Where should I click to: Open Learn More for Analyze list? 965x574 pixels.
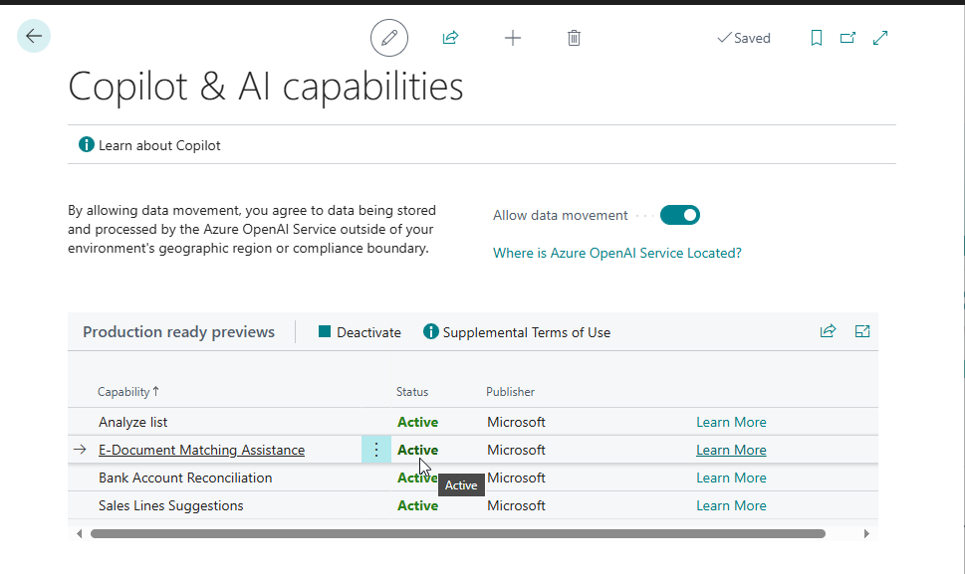click(x=731, y=422)
